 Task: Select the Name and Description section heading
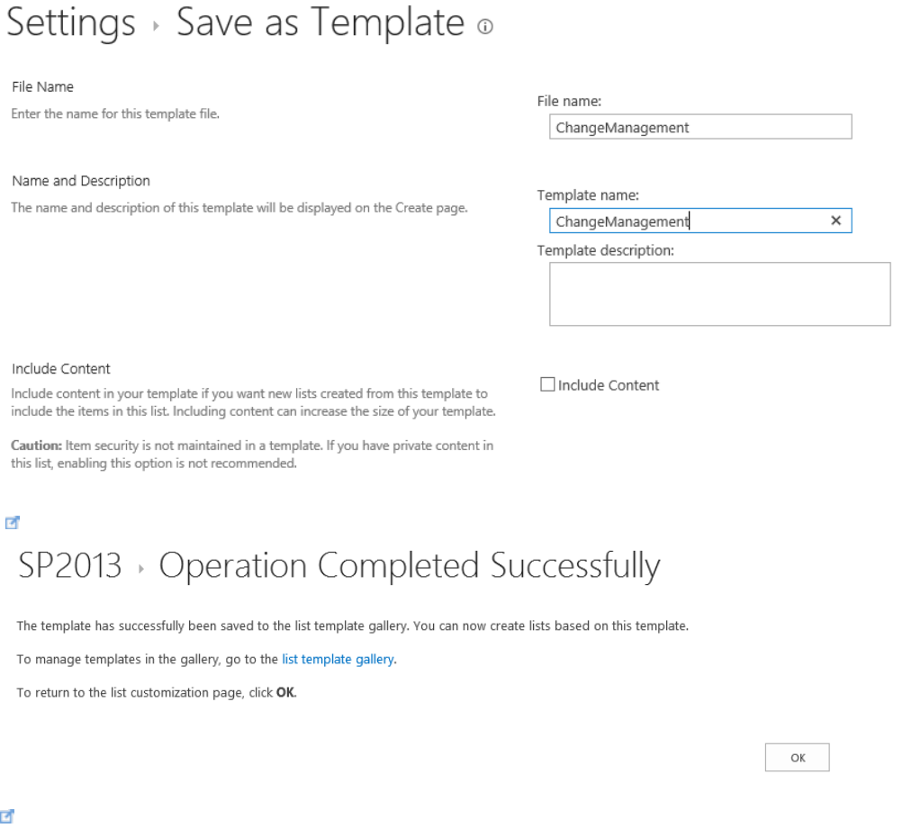(x=81, y=181)
